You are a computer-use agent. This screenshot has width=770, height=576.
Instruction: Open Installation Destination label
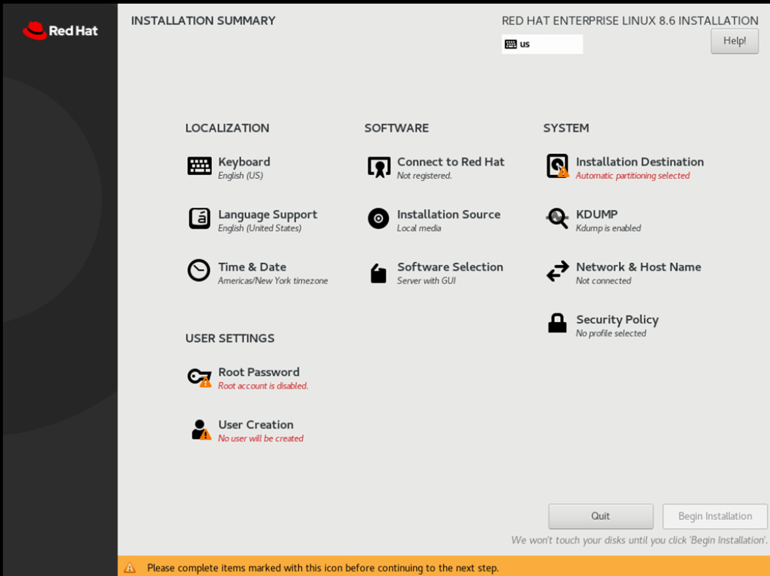tap(640, 162)
